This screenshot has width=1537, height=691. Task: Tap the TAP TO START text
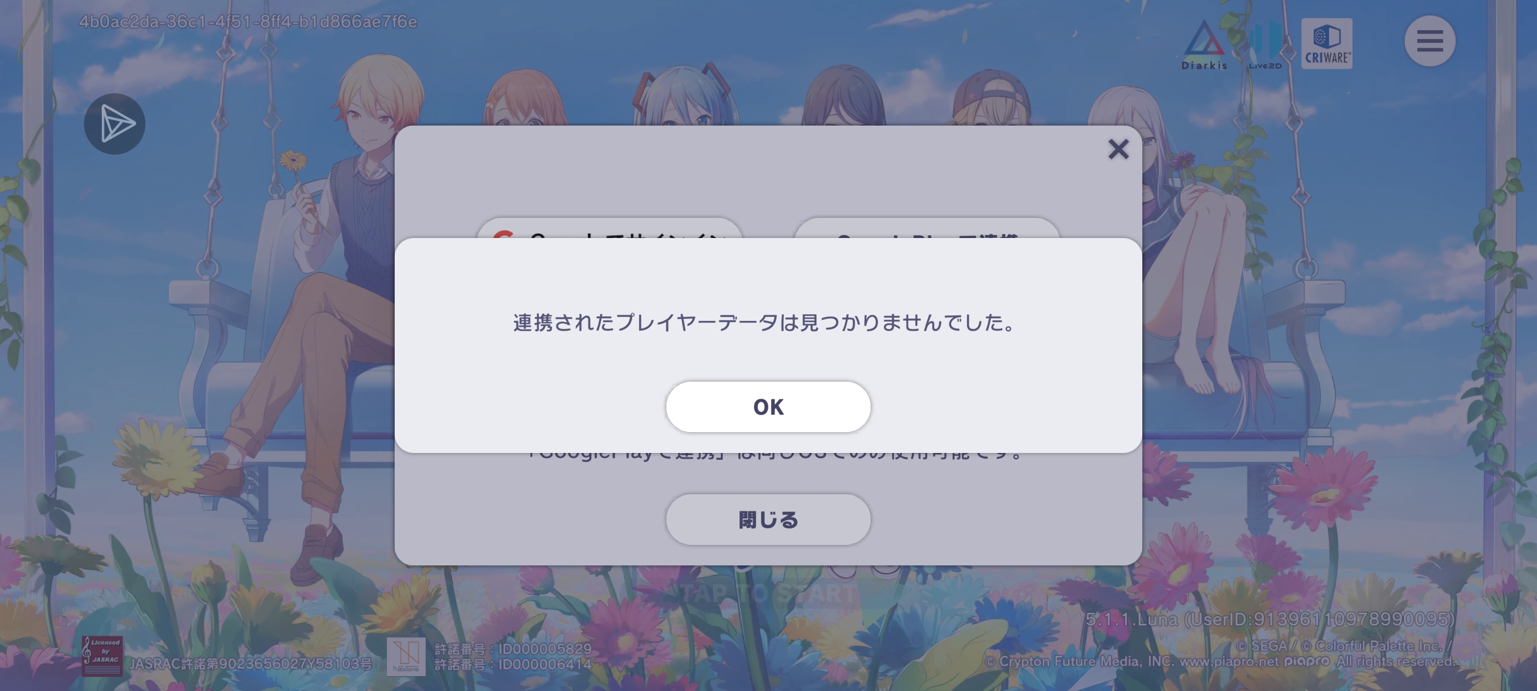pyautogui.click(x=768, y=593)
